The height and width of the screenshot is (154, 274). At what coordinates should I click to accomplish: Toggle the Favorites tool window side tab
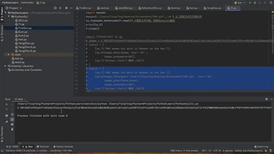tap(2, 134)
